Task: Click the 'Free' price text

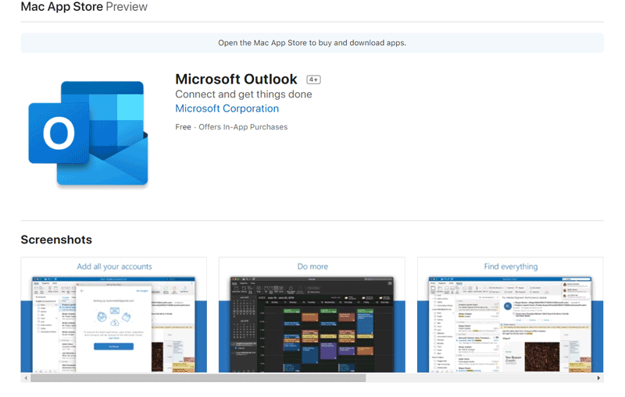Action: click(183, 127)
